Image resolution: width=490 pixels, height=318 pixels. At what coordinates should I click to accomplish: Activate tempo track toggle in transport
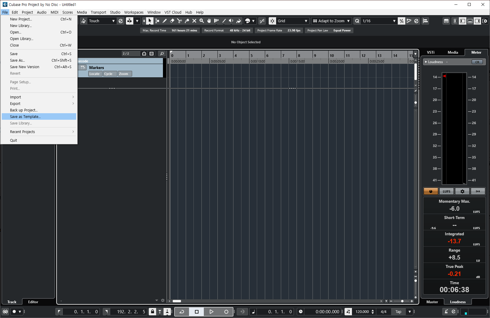pos(348,311)
